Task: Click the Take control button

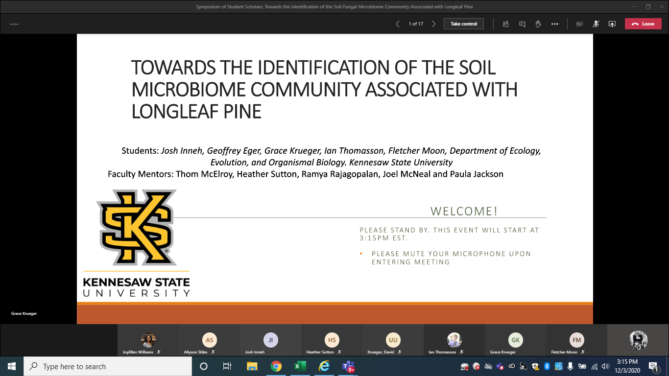Action: pyautogui.click(x=463, y=24)
